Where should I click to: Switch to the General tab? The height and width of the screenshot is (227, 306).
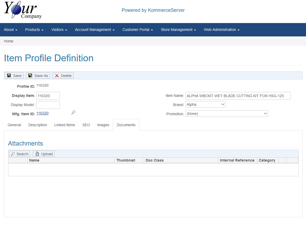(14, 125)
